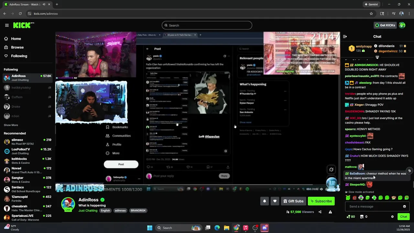Open Discord from the taskbar
The height and width of the screenshot is (233, 414).
tap(265, 228)
